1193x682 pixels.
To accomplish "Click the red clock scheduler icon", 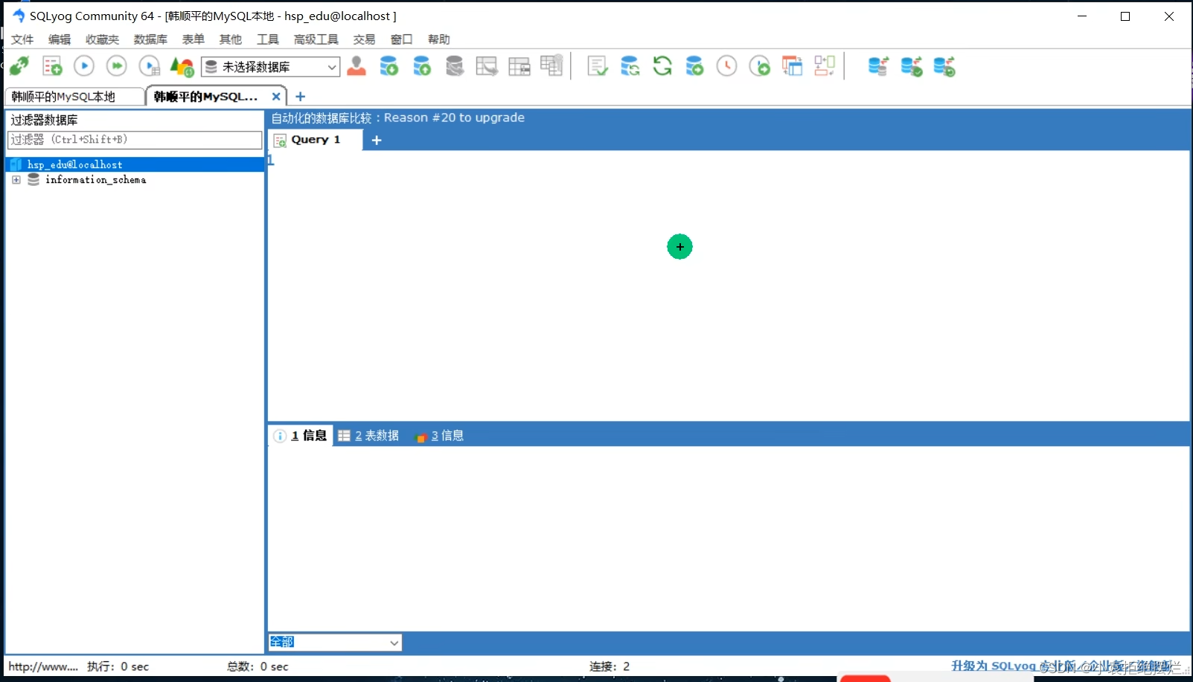I will [727, 66].
